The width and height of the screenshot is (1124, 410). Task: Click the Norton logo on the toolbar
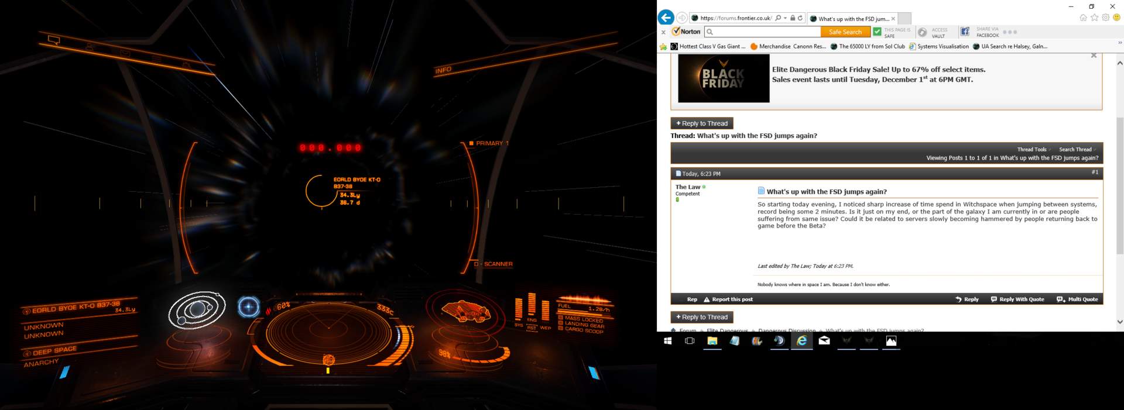pyautogui.click(x=686, y=32)
